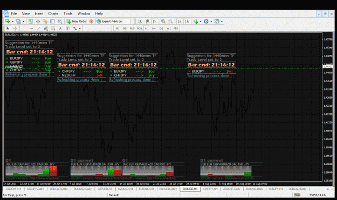Switch timeframe to M1

click(118, 29)
